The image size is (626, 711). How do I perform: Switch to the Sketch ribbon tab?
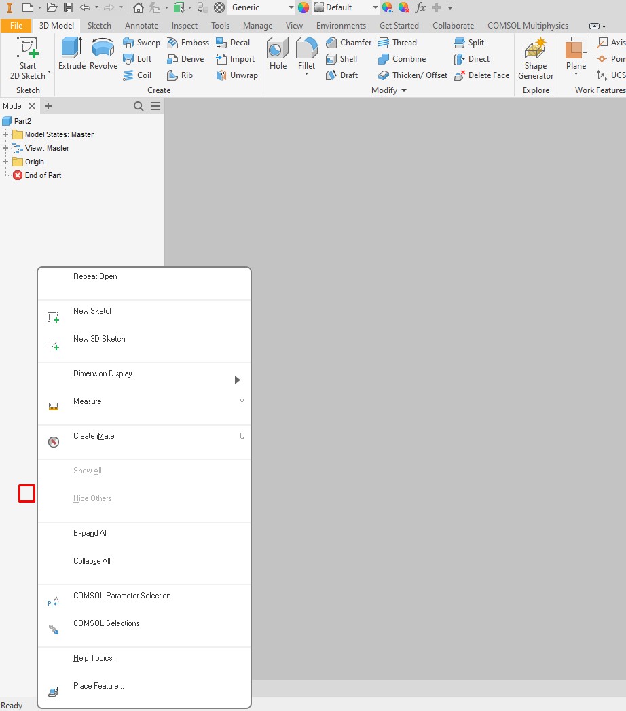(99, 25)
